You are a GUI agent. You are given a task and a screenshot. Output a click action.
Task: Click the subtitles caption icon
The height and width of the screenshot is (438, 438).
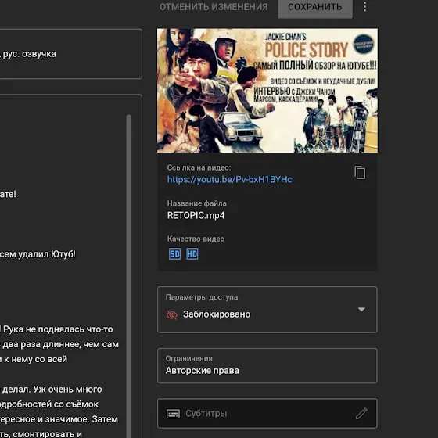click(x=173, y=414)
